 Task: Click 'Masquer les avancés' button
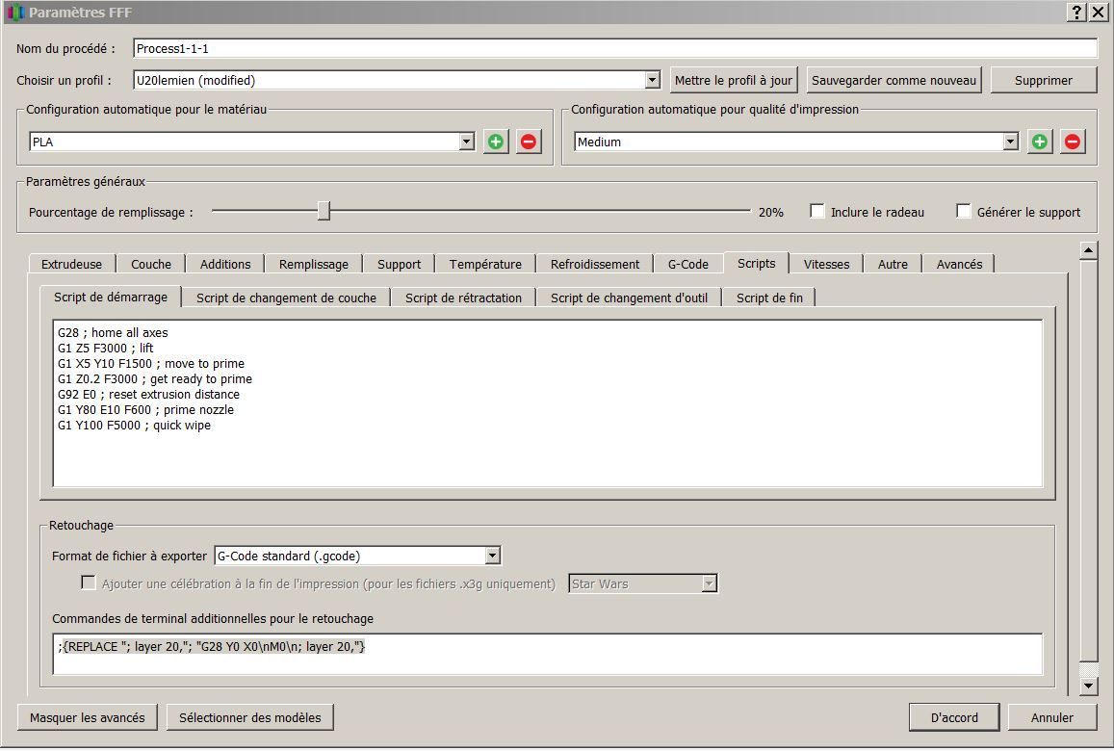point(88,717)
